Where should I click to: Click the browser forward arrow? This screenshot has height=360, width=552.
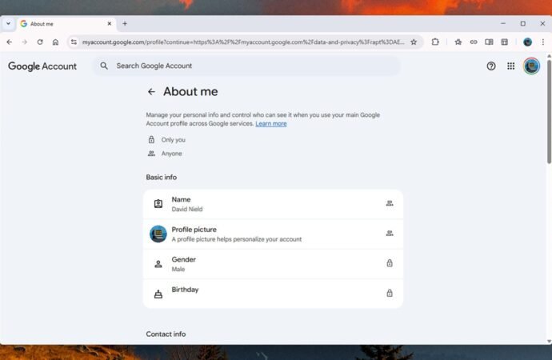click(x=25, y=42)
